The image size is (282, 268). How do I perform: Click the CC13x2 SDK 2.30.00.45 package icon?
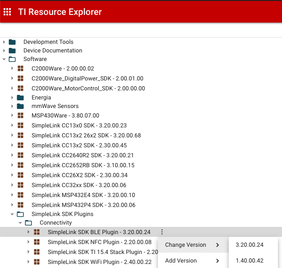20,145
